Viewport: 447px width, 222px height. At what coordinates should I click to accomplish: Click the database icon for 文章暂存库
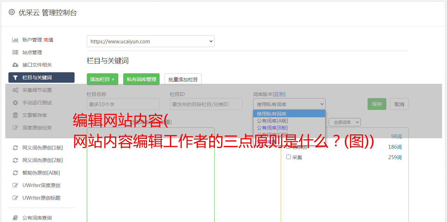tap(15, 115)
